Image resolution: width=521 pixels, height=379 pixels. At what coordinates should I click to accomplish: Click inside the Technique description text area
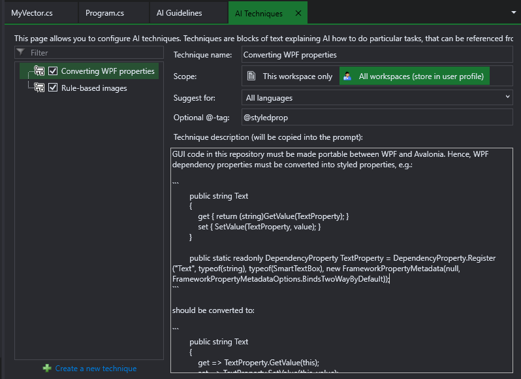341,260
